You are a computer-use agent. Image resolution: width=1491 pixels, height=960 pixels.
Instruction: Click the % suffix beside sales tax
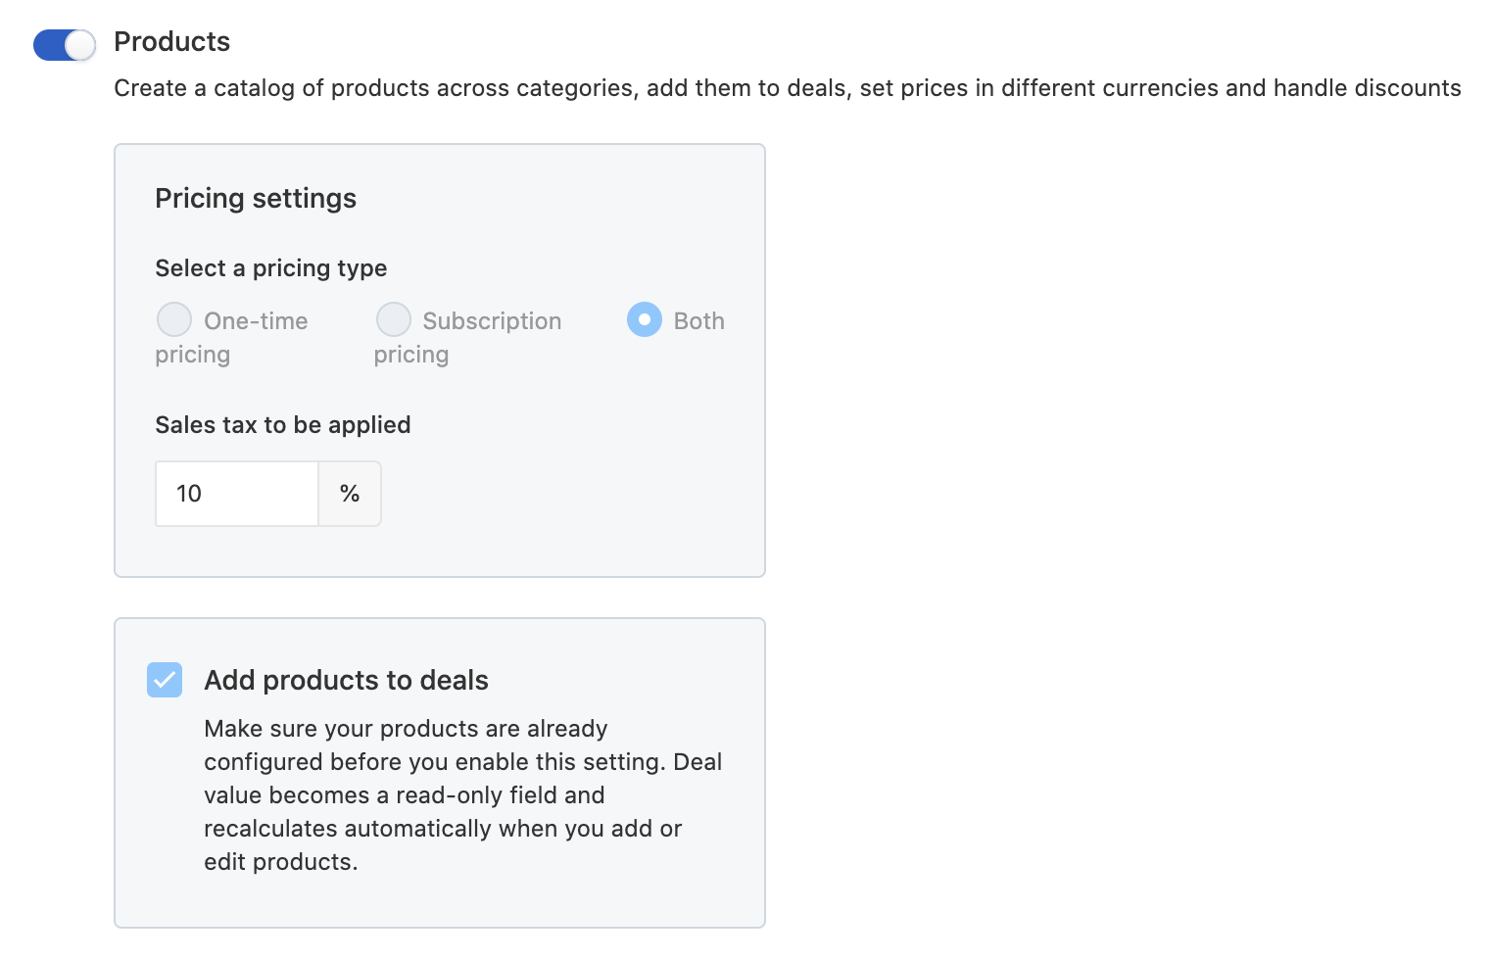[350, 494]
